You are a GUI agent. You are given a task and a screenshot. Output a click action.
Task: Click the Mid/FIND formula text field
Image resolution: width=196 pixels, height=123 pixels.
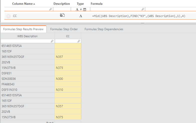(x=139, y=16)
